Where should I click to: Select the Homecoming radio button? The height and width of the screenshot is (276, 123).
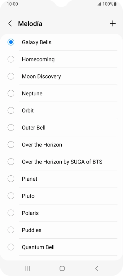tap(11, 59)
